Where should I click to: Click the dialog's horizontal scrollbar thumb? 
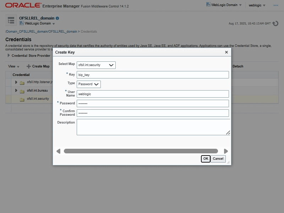[141, 151]
